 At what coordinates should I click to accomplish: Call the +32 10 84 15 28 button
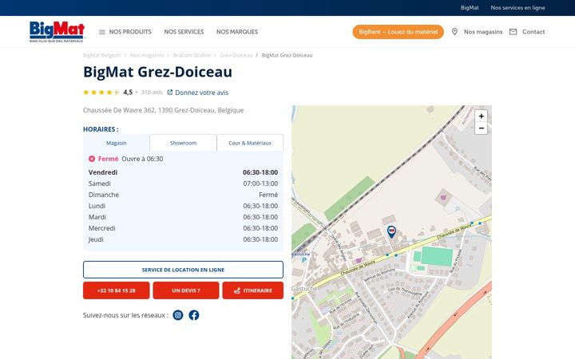[x=117, y=290]
